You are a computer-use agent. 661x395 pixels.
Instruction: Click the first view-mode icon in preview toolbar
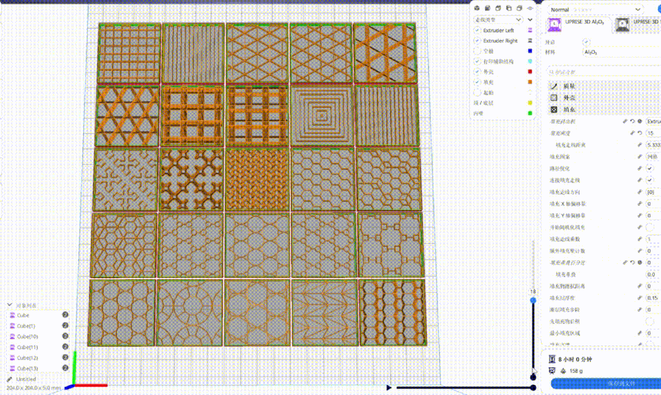coord(477,8)
